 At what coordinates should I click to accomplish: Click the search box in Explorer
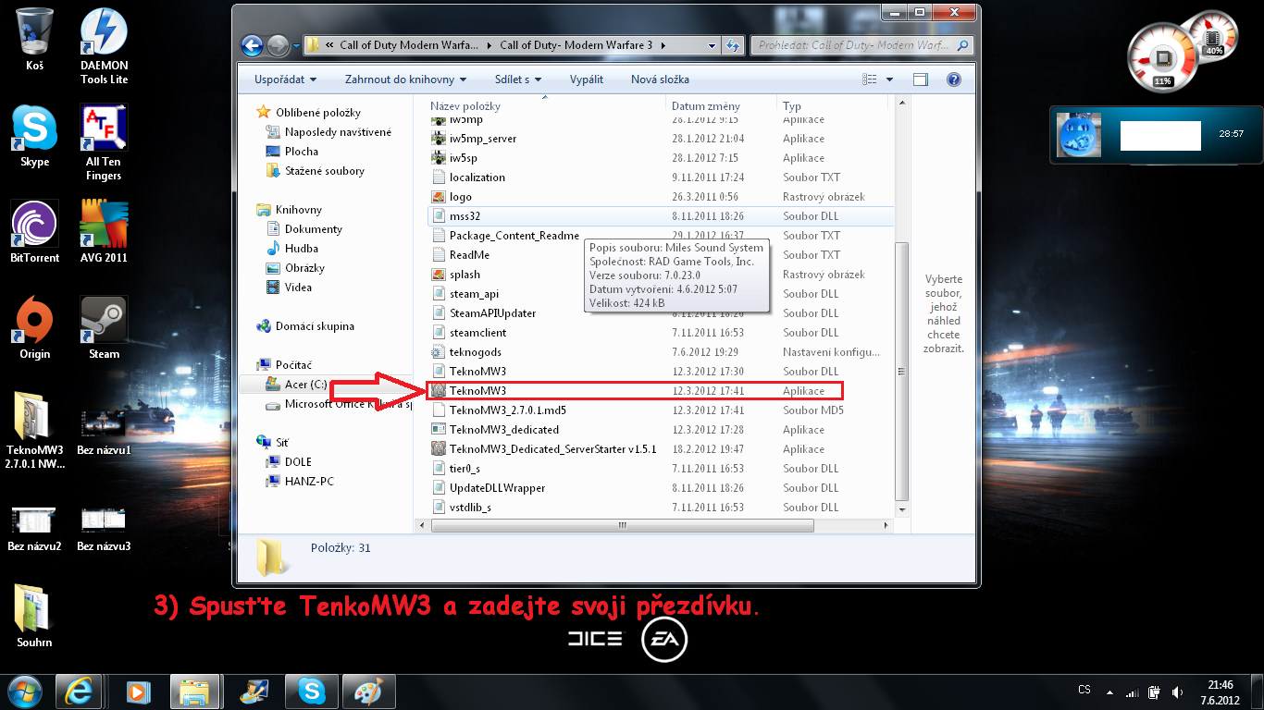point(861,45)
